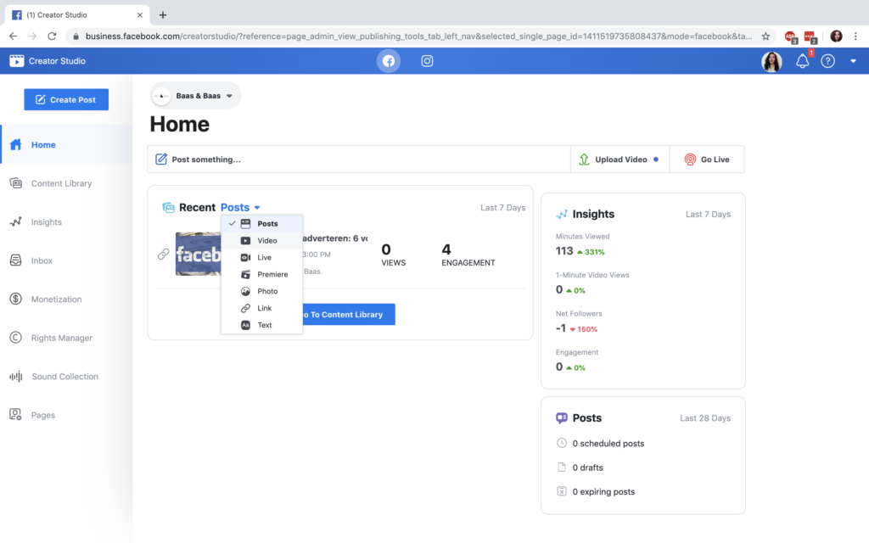The height and width of the screenshot is (543, 869).
Task: Click the red extension icon with badge 2
Action: 810,37
